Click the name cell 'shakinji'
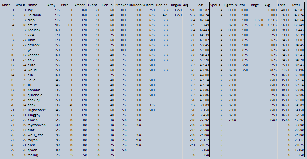This screenshot has height=159, width=307. 35,100
